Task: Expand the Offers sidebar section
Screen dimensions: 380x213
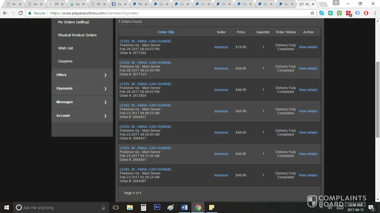Action: coord(82,75)
